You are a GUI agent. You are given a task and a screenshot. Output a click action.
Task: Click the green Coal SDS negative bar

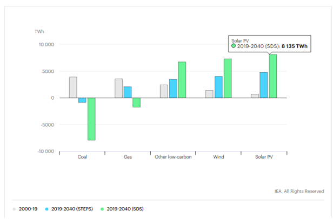tap(91, 119)
